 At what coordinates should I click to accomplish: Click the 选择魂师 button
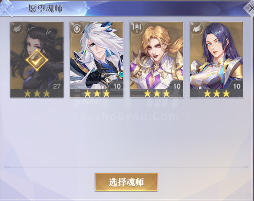click(x=126, y=182)
